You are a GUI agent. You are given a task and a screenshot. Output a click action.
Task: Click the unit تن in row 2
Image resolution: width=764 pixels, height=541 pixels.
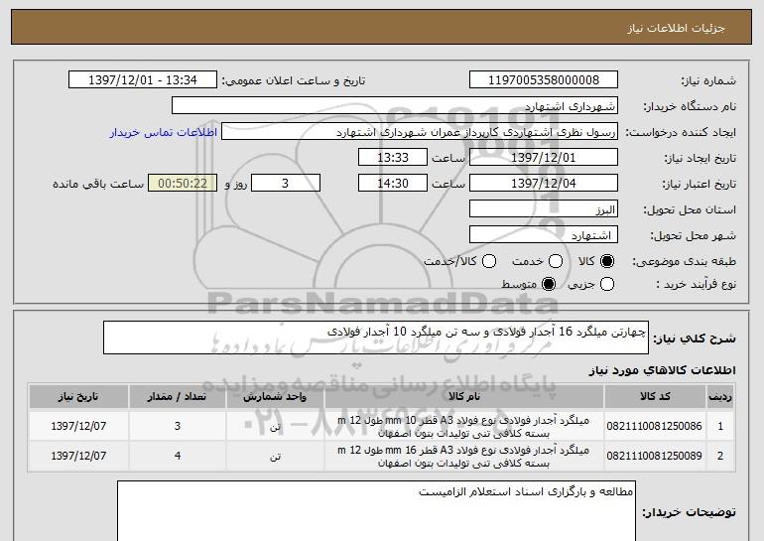tap(275, 457)
